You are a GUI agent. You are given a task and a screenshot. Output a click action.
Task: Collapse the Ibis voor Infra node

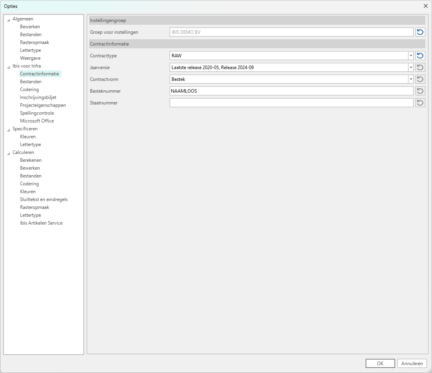[9, 66]
